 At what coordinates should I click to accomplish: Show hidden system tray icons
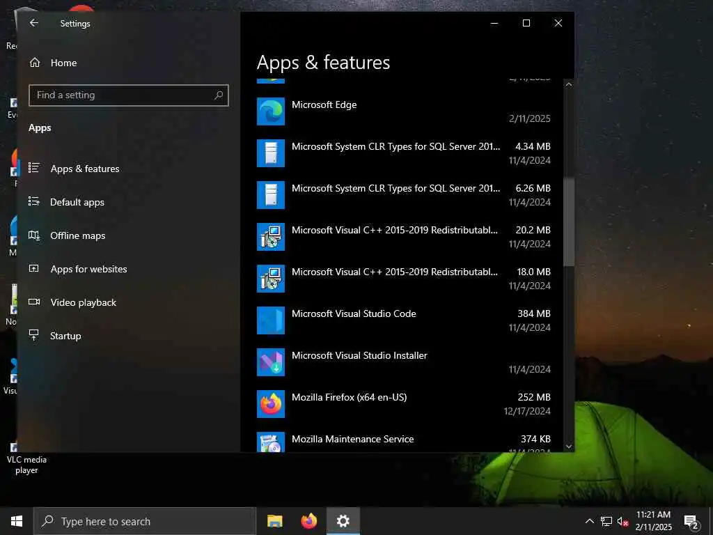click(589, 521)
